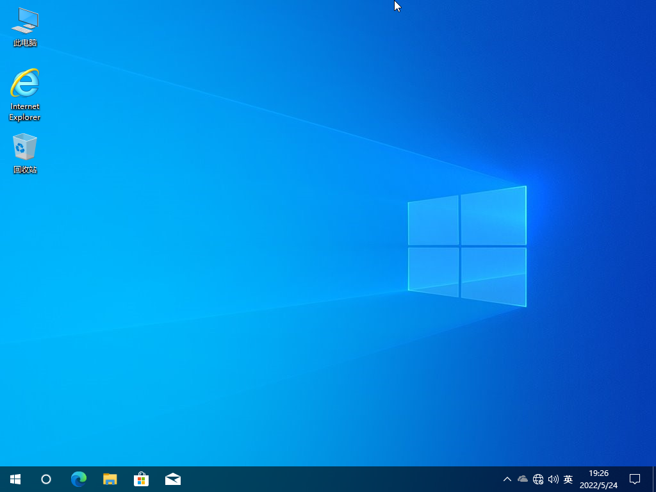Open the clock showing 19:26

599,473
